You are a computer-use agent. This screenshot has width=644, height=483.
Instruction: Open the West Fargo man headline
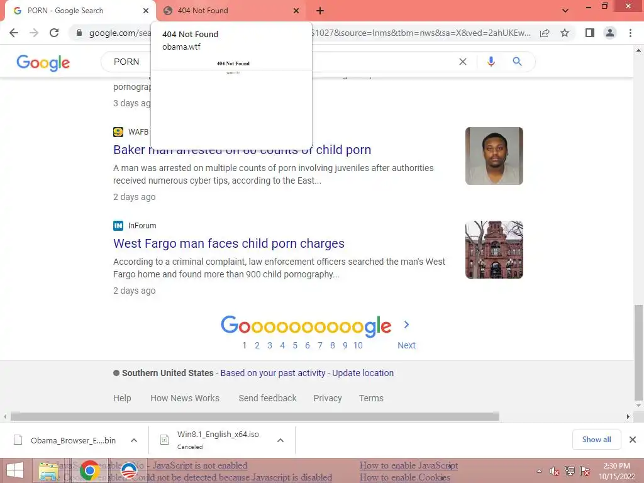pos(229,243)
